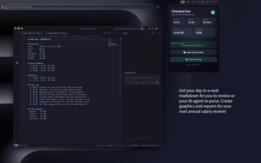Click the saved export path notice
261x163 pixels.
(x=193, y=44)
